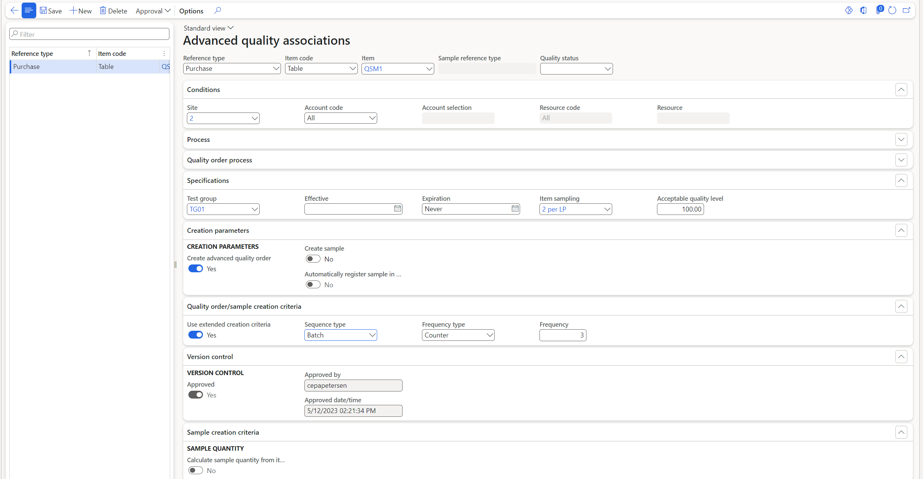Toggle Create advanced quality order switch
Viewport: 923px width, 479px height.
pos(195,269)
